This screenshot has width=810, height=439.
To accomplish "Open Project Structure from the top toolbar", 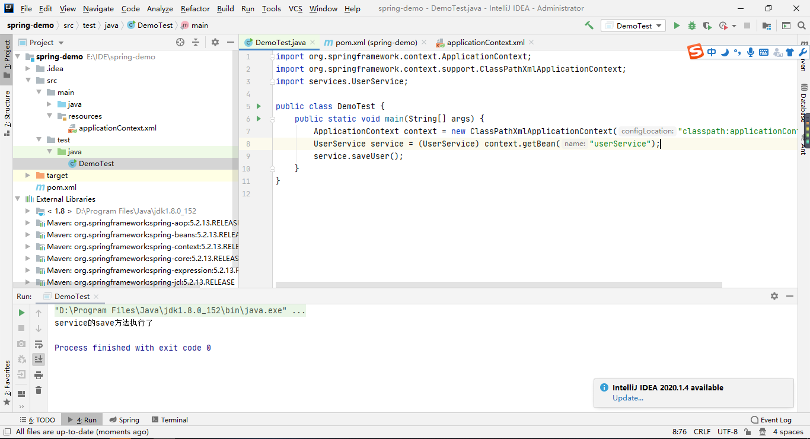I will [x=767, y=26].
